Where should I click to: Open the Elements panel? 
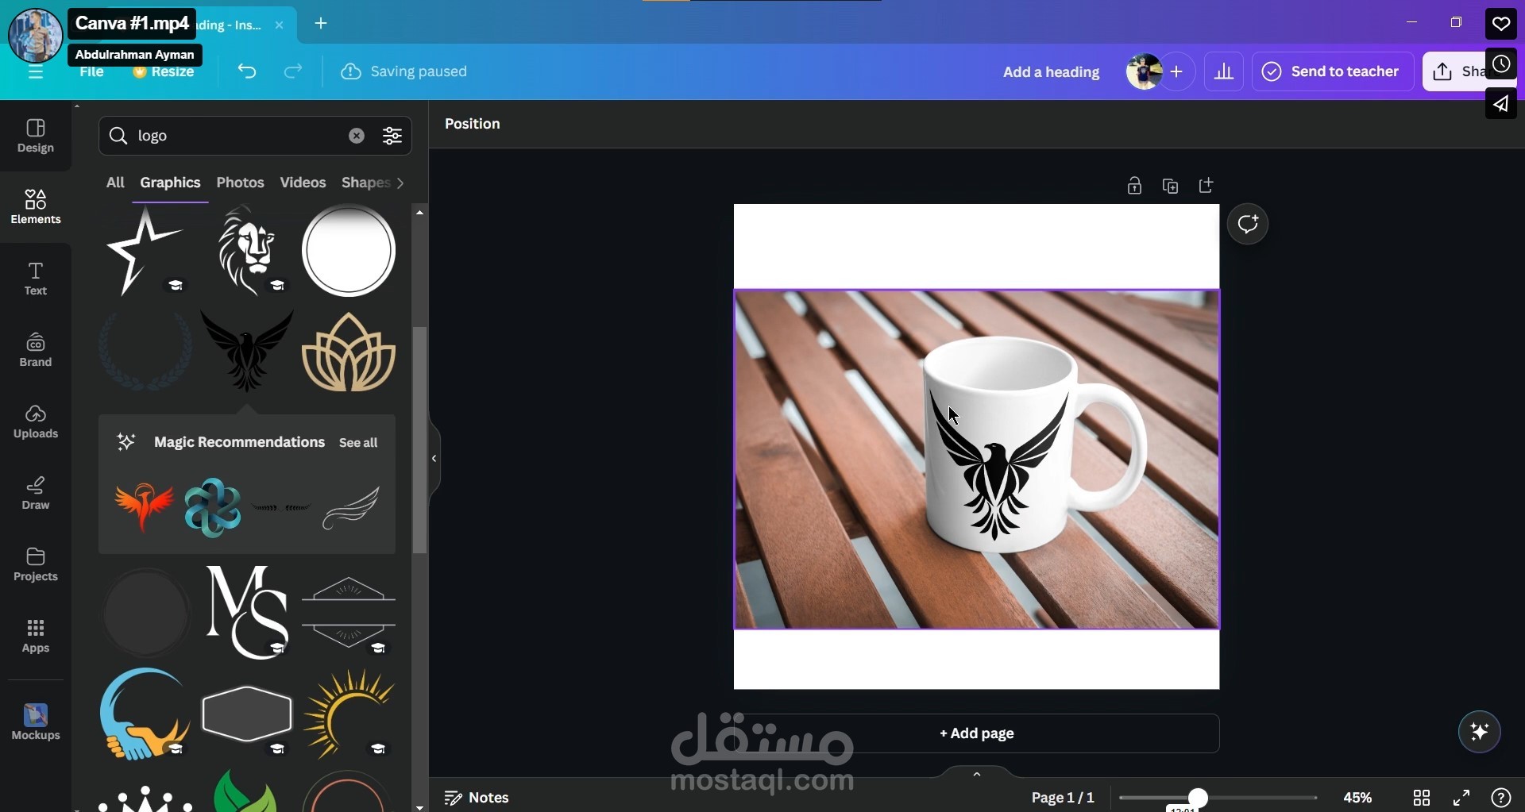point(36,206)
